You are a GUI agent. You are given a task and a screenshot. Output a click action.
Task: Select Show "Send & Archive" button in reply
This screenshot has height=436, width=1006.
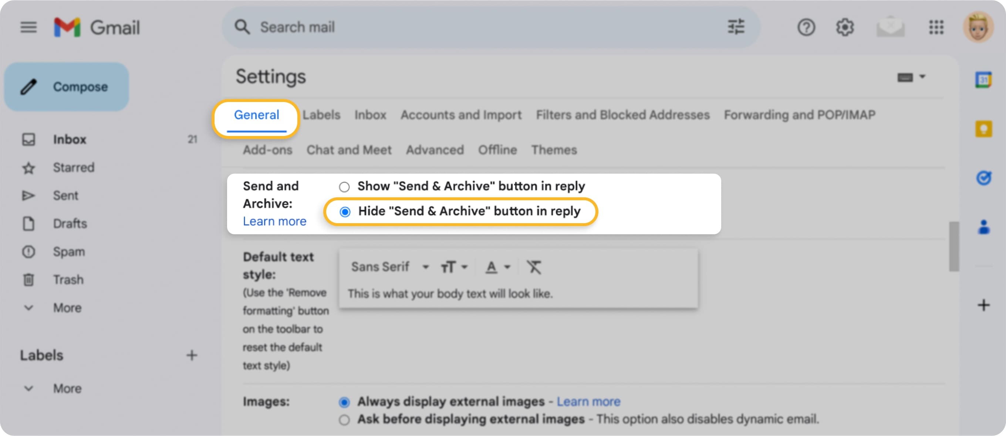[344, 187]
